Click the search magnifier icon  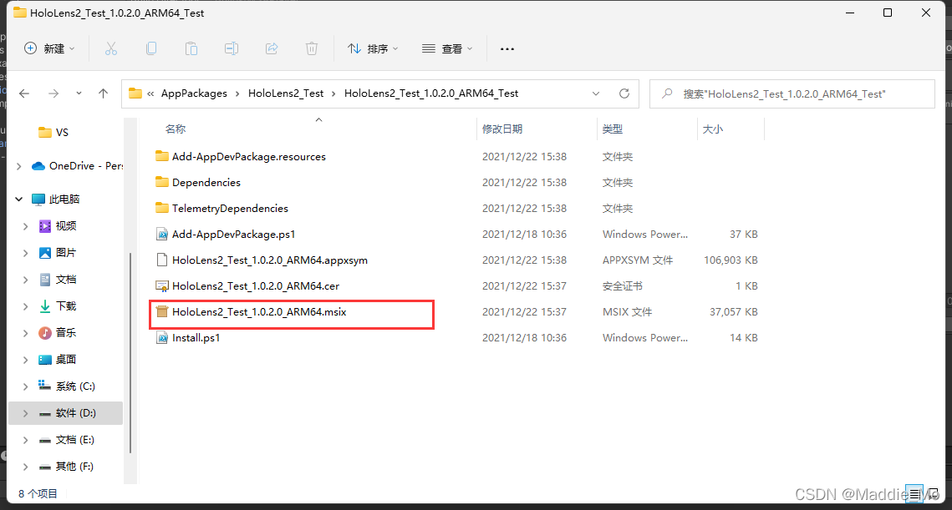click(667, 93)
